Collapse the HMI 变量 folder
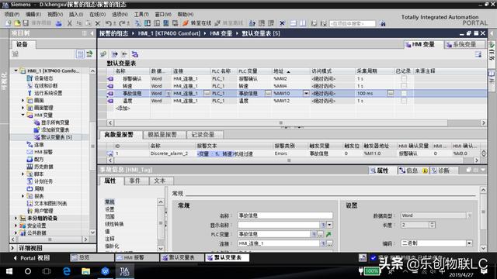The image size is (497, 279). coord(23,115)
